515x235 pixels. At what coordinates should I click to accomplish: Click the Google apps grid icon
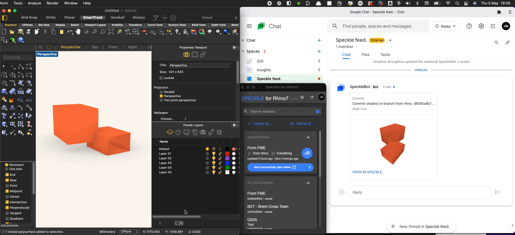493,26
